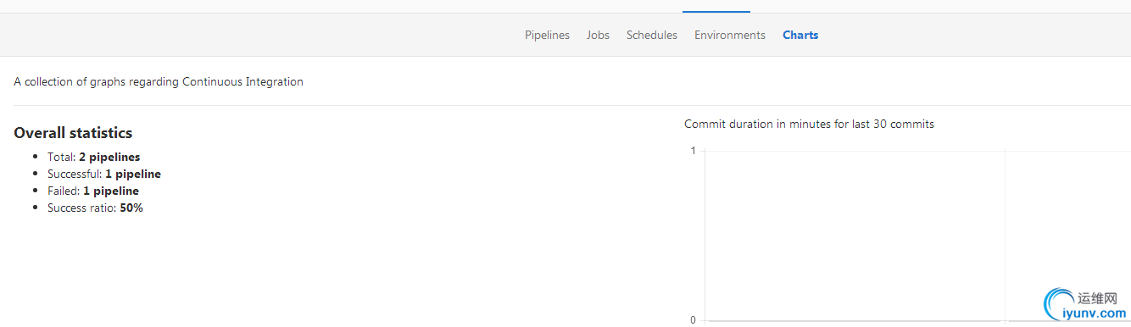Screen dimensions: 1131x327
Task: Click the Successful: 1 pipeline entry
Action: [x=104, y=174]
